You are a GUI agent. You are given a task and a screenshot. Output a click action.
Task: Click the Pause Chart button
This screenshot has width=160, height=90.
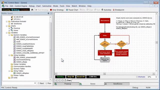pos(72,10)
